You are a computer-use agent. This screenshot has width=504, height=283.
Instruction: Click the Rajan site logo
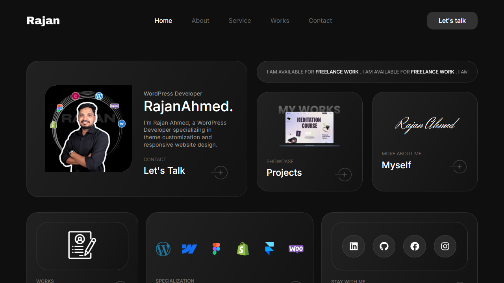click(43, 20)
